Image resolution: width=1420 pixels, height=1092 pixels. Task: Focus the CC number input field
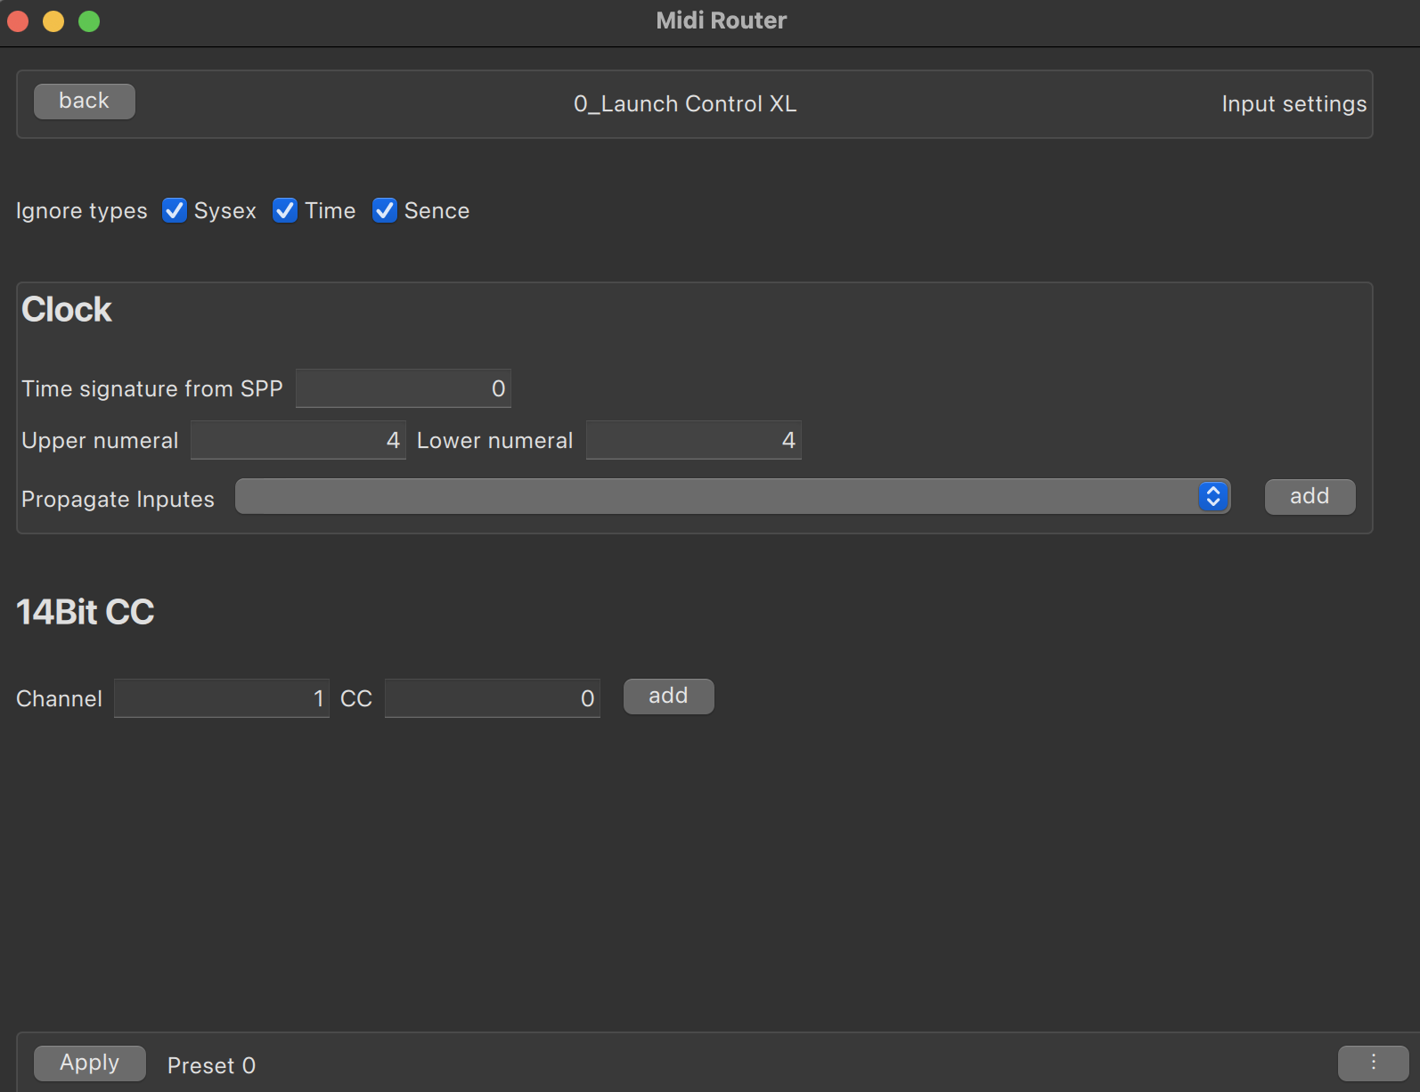[x=492, y=698]
